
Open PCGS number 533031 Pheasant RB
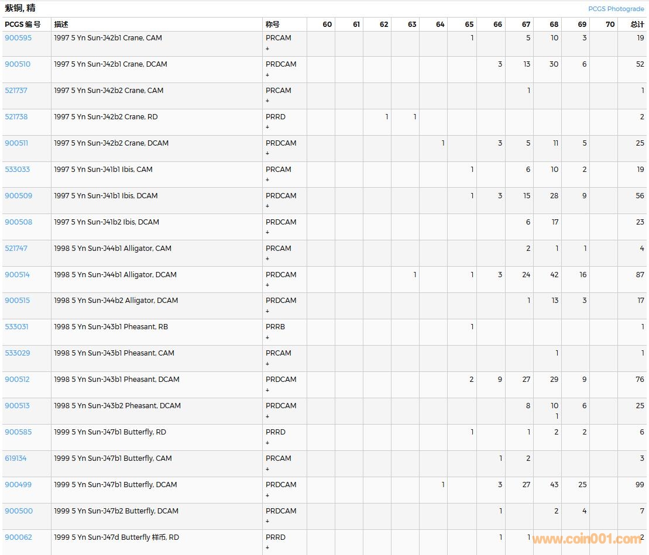click(16, 327)
